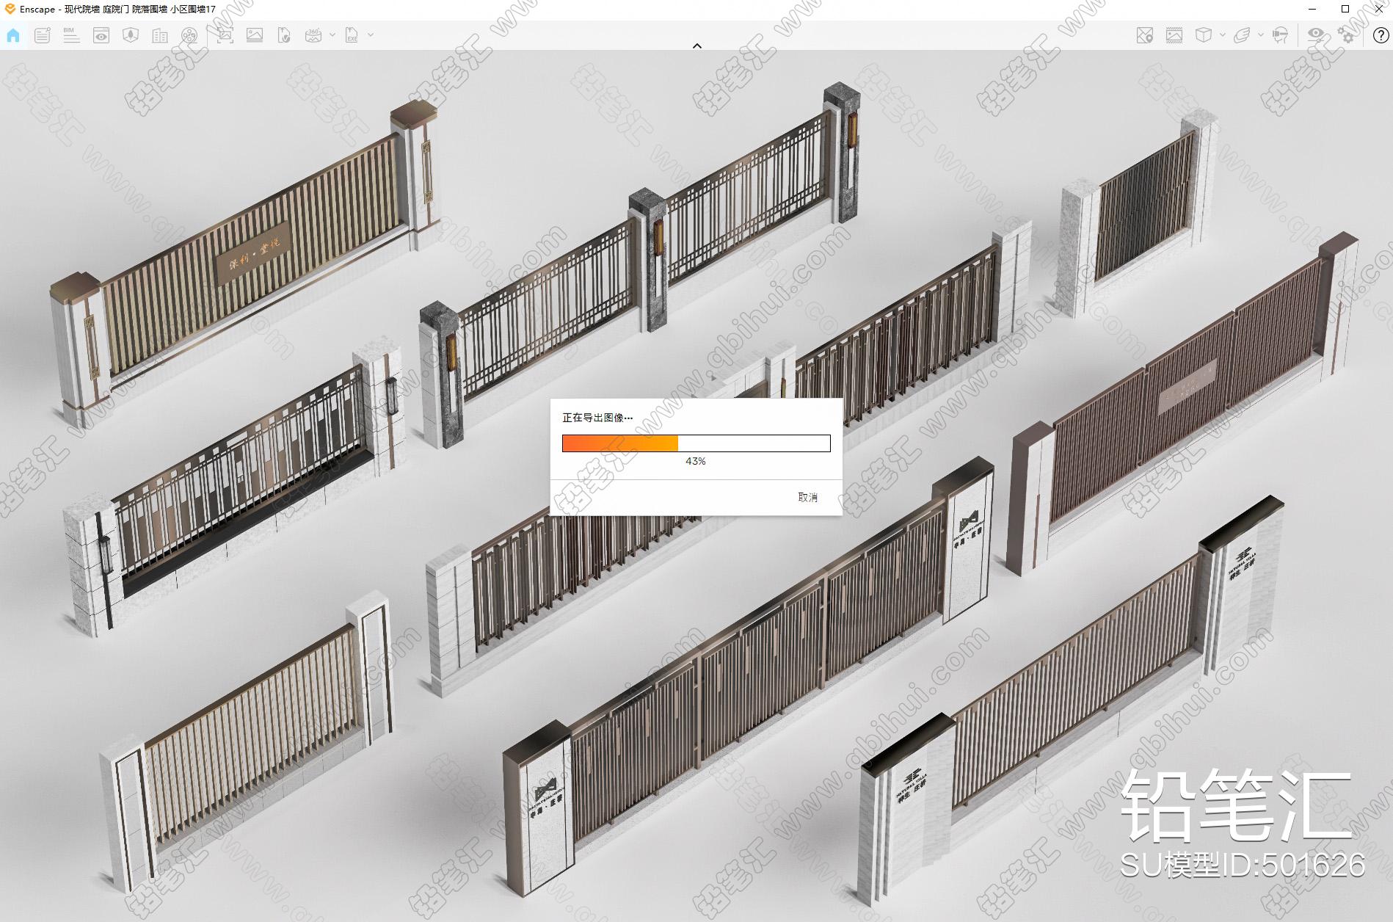Click the Home view icon
This screenshot has width=1393, height=922.
pyautogui.click(x=13, y=35)
